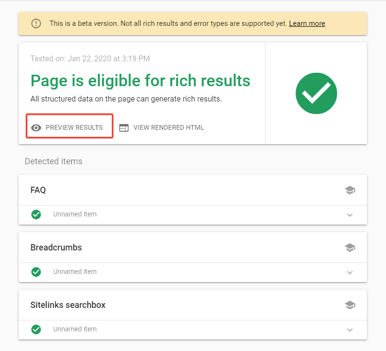This screenshot has height=351, width=386.
Task: Click the info icon in the beta banner
Action: click(x=36, y=23)
